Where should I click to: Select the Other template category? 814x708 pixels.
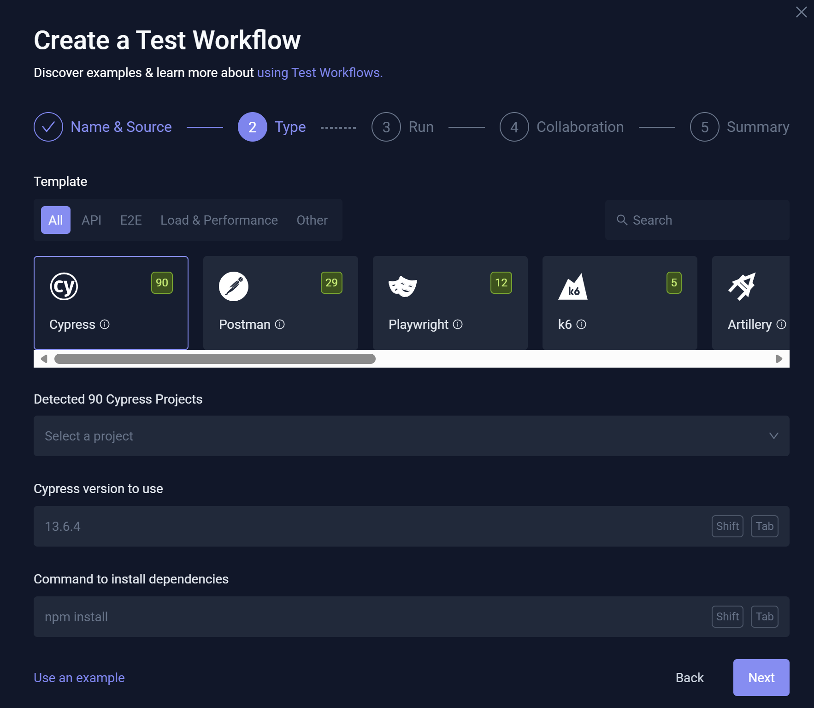[x=312, y=220]
